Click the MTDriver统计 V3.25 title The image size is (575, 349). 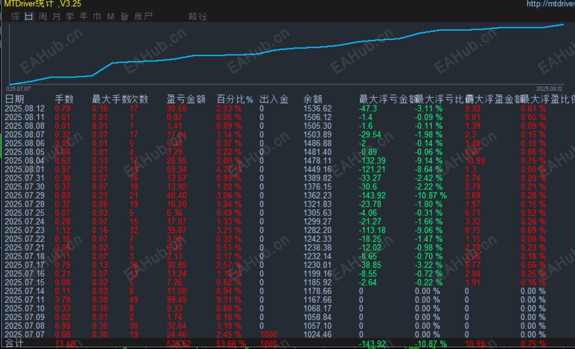pyautogui.click(x=43, y=4)
